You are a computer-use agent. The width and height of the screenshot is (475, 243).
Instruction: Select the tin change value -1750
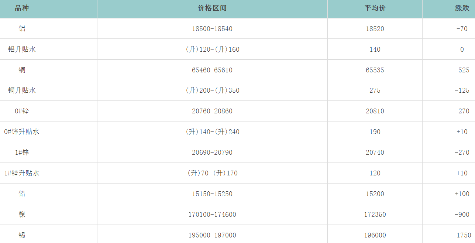(x=462, y=235)
